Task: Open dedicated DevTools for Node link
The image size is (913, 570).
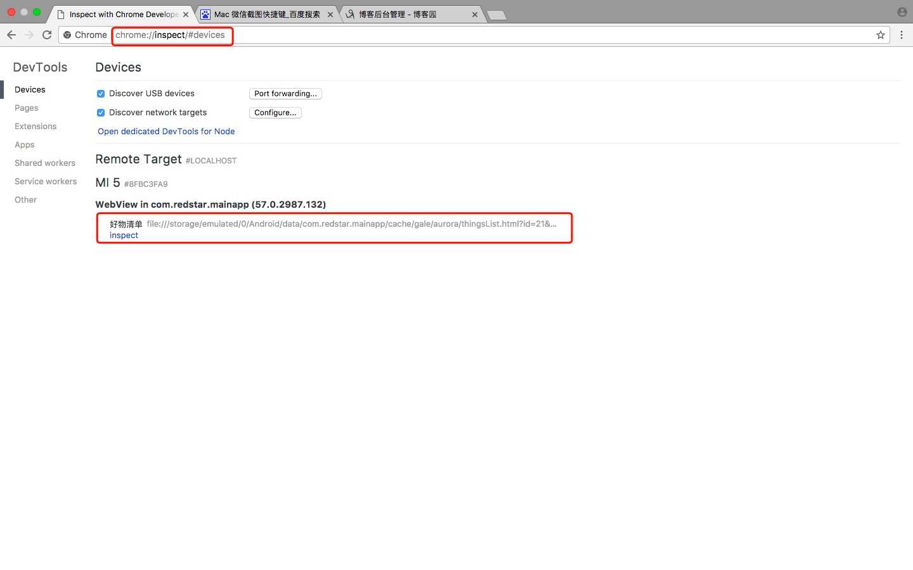Action: point(166,131)
